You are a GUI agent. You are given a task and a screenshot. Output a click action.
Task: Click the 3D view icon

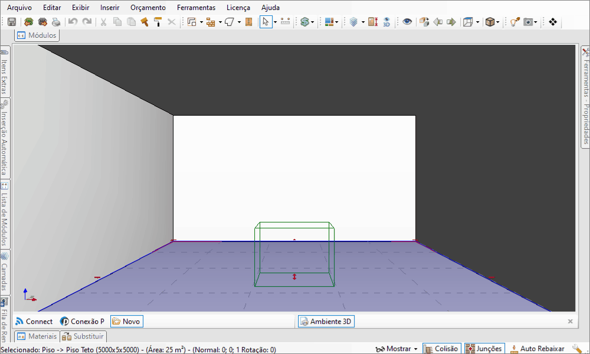coord(386,22)
